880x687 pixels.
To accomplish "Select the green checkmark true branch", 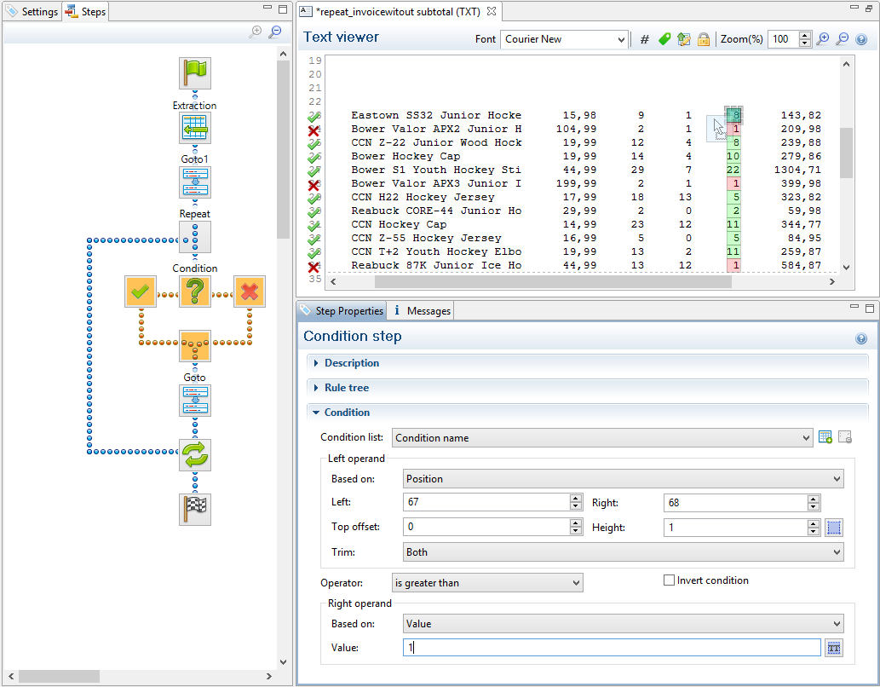I will 141,292.
